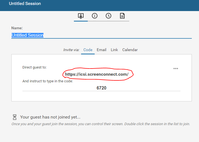
Task: Click the Untitled Session header title
Action: coord(25,4)
